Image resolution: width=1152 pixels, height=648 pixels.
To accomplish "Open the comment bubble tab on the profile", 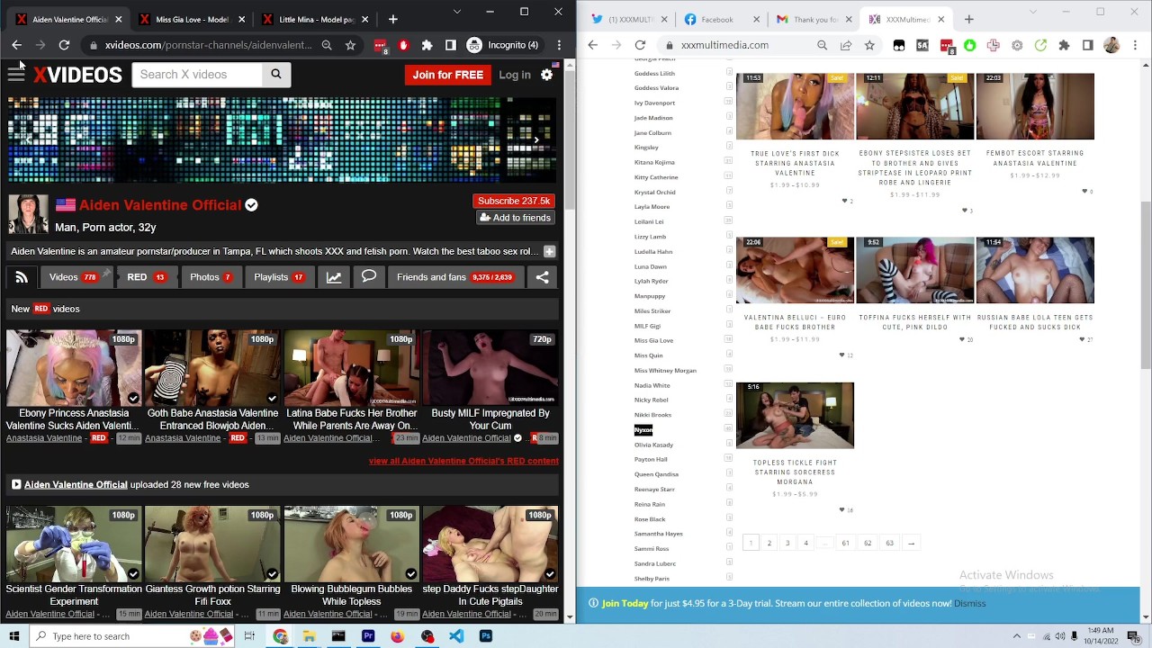I will 369,276.
